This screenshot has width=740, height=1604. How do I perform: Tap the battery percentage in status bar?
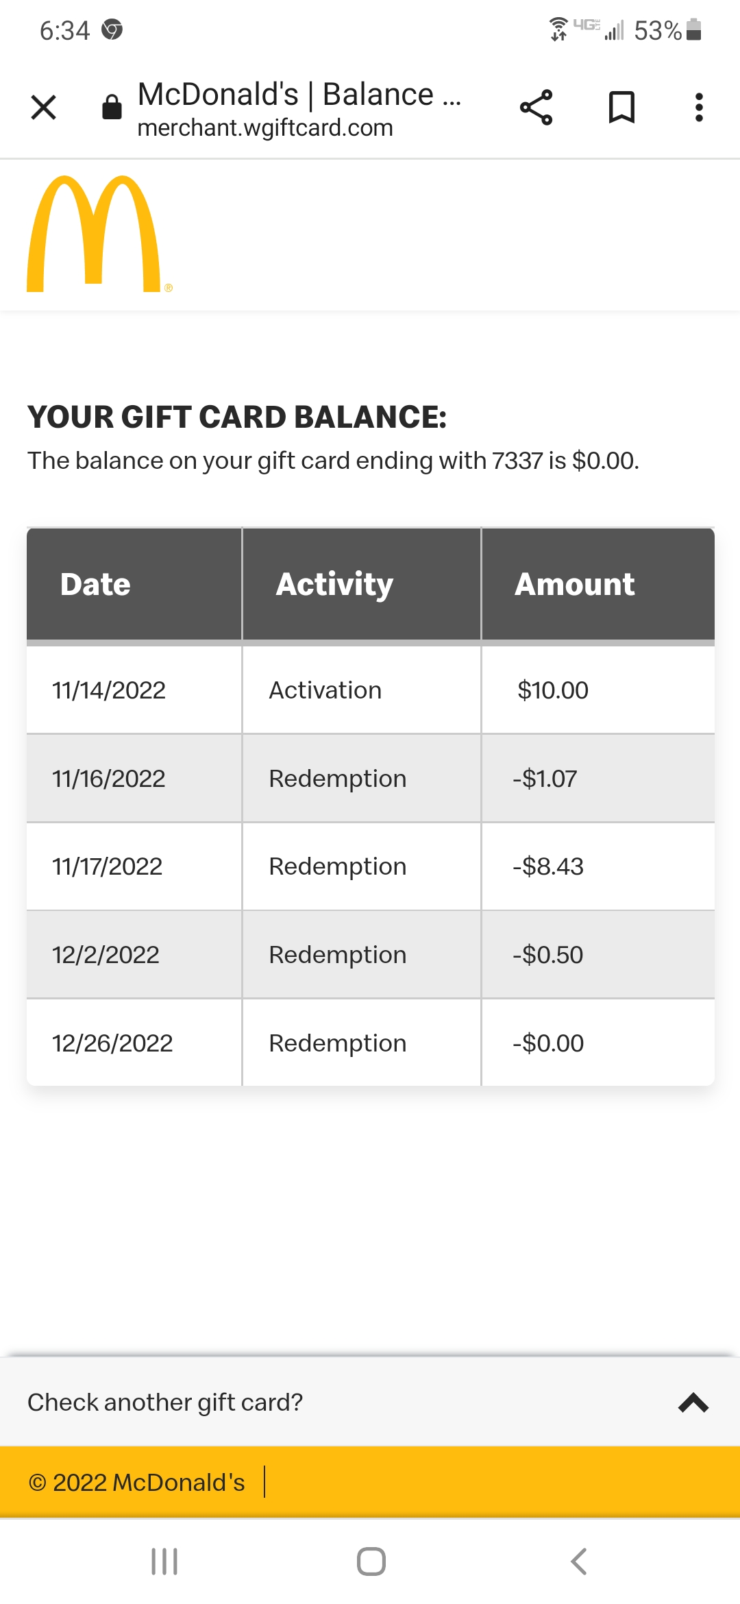pos(658,31)
